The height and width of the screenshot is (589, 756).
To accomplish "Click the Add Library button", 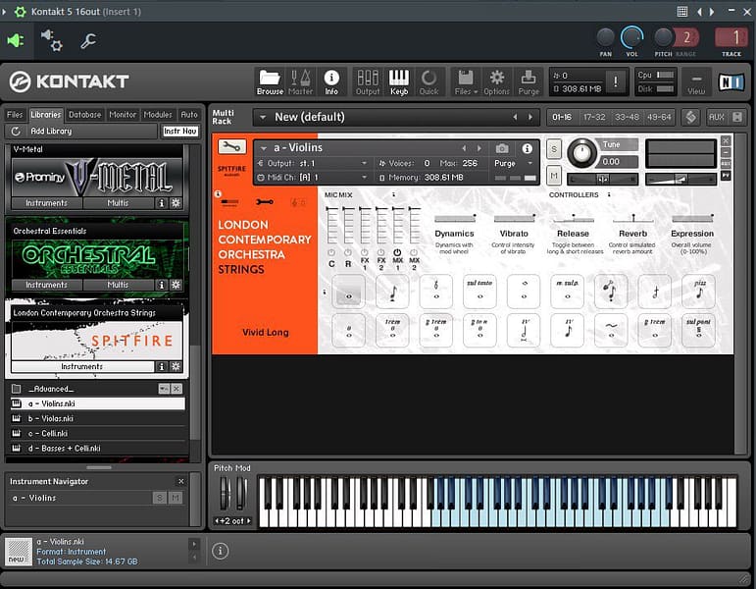I will pyautogui.click(x=50, y=131).
